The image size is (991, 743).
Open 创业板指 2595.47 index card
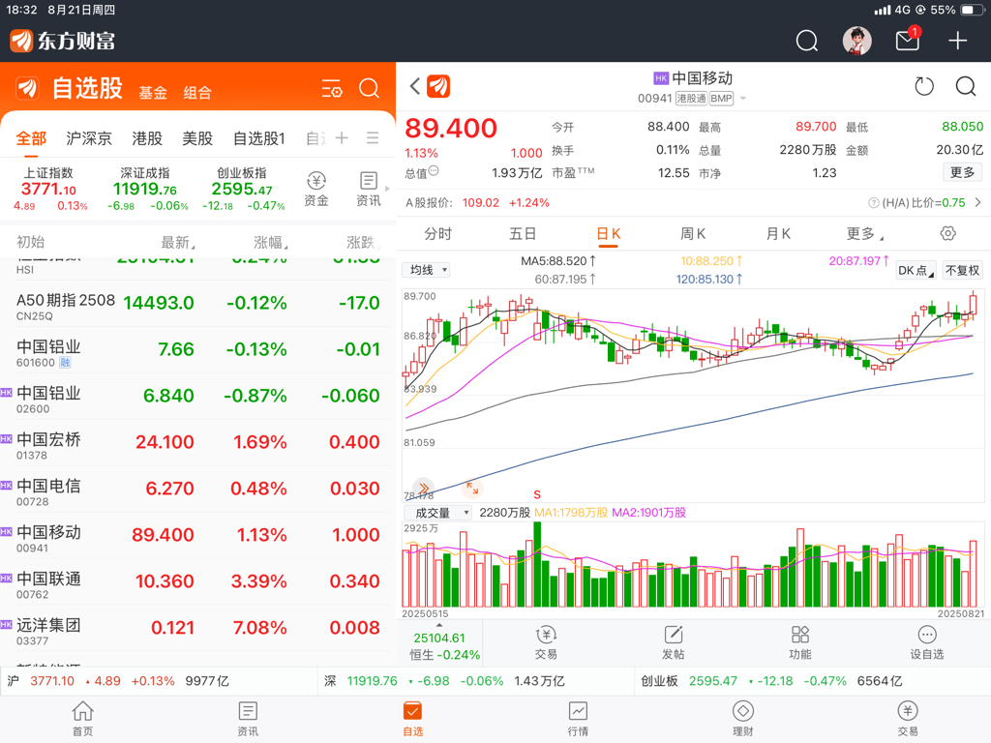[x=243, y=189]
